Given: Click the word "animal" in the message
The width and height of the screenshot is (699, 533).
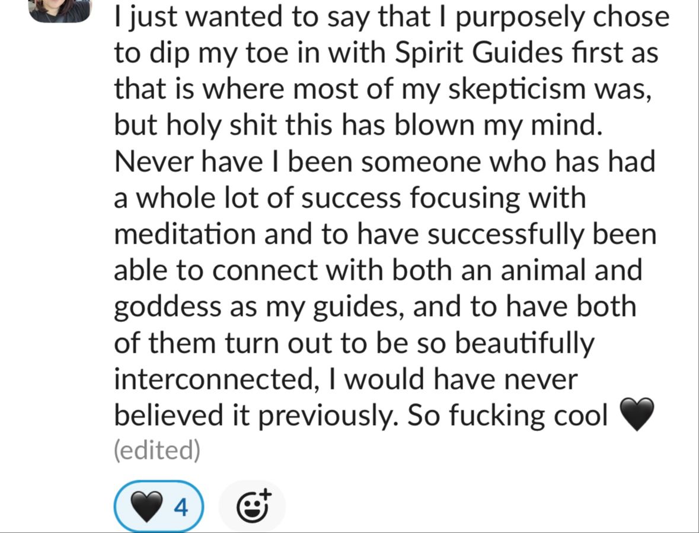Looking at the screenshot, I should tap(542, 270).
